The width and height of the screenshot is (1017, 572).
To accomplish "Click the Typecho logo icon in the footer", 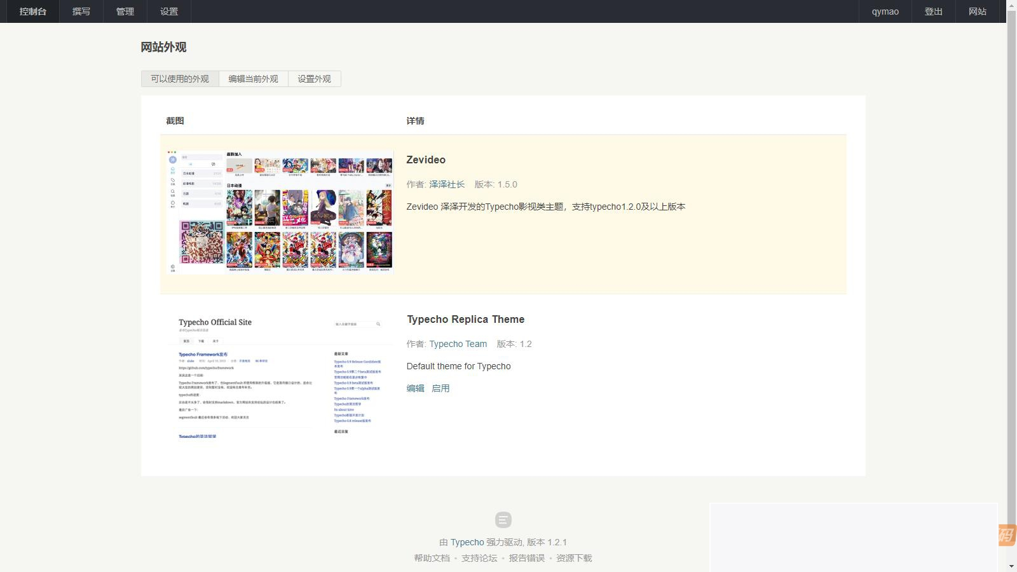I will (503, 520).
